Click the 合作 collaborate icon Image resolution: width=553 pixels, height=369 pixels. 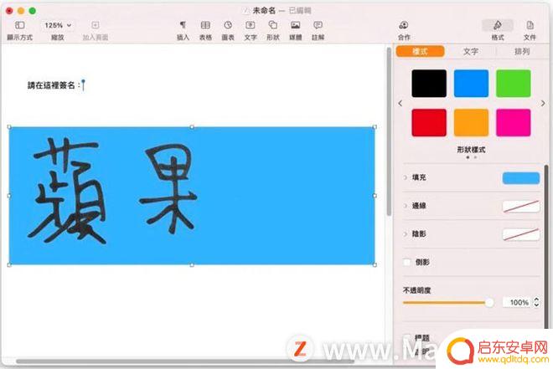pyautogui.click(x=404, y=25)
